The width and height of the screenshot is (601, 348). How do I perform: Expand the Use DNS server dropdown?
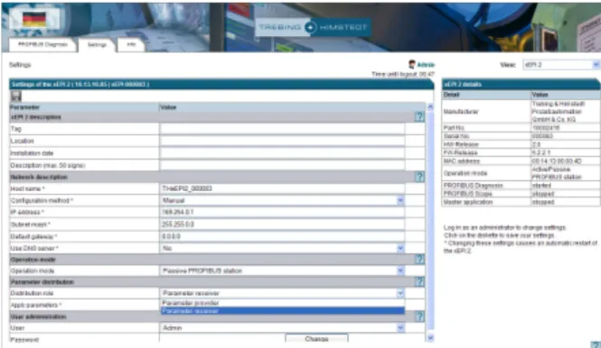coord(400,249)
